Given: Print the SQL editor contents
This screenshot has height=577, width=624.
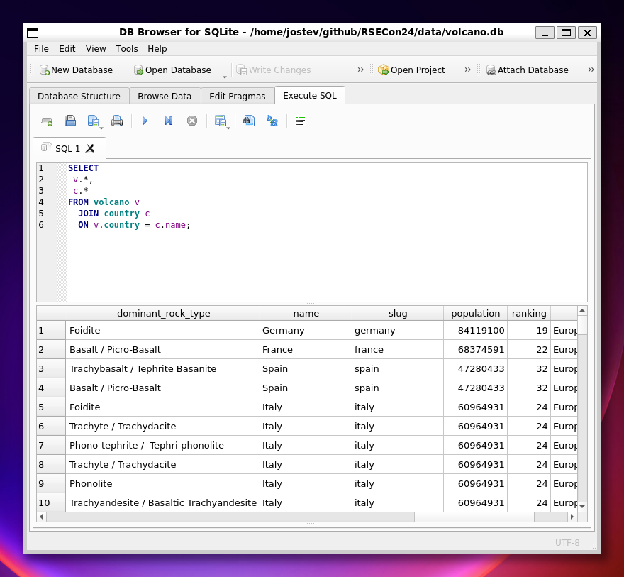Looking at the screenshot, I should pyautogui.click(x=117, y=121).
